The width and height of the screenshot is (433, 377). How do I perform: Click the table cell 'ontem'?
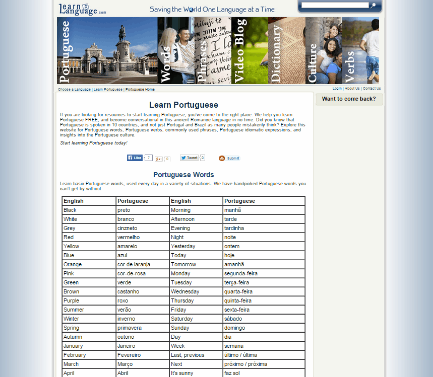point(264,247)
